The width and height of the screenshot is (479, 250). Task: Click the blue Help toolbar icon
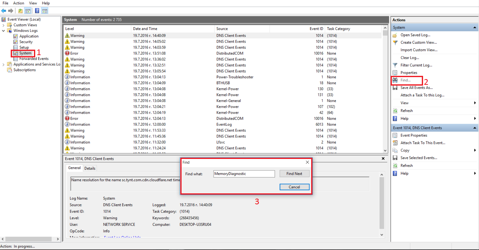37,11
